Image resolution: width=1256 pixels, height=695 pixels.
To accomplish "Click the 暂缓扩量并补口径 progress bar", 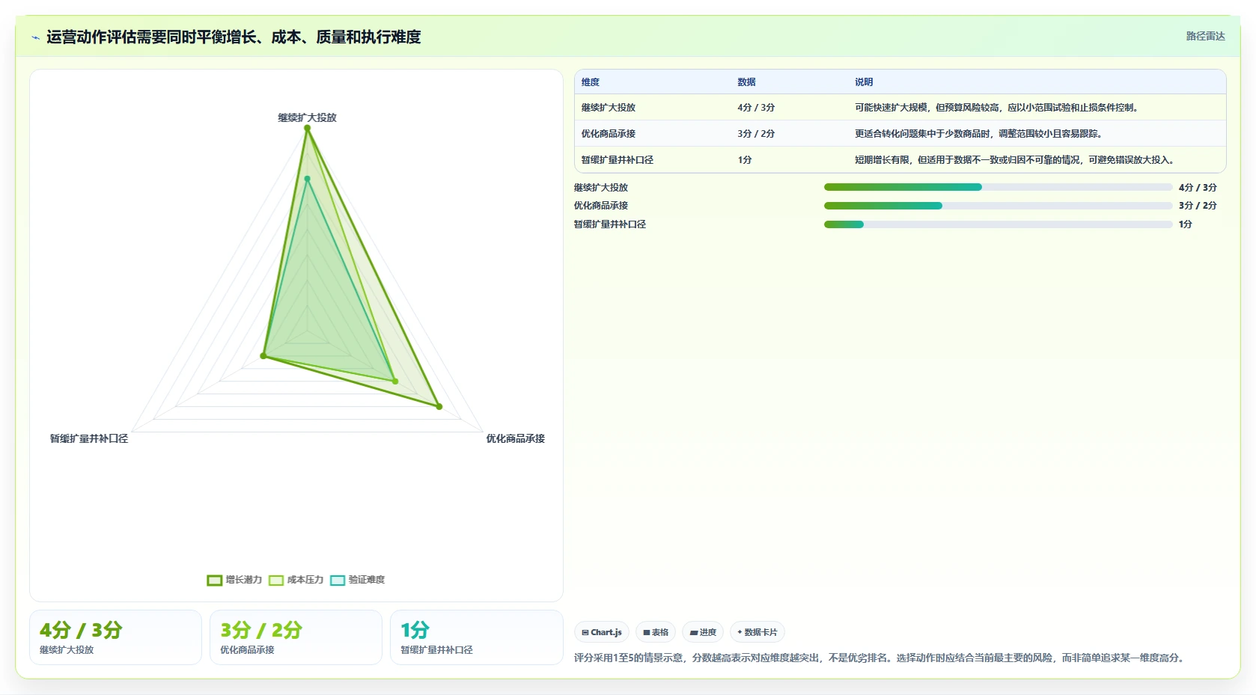I will pyautogui.click(x=998, y=224).
